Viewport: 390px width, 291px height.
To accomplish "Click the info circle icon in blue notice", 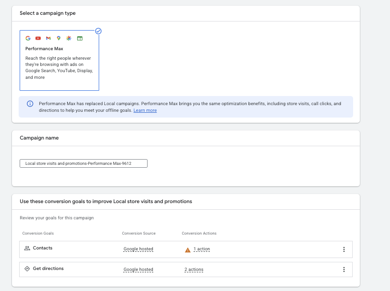I will 30,104.
